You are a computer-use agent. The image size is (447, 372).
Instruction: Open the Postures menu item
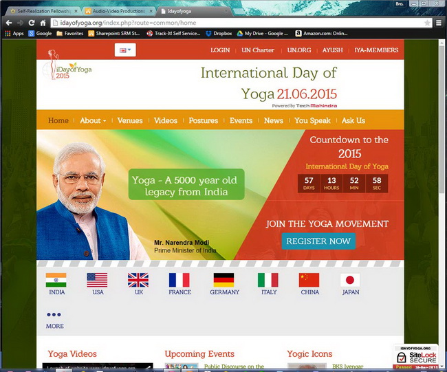click(x=204, y=120)
